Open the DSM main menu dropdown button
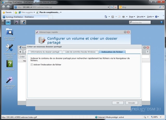 click(x=8, y=22)
